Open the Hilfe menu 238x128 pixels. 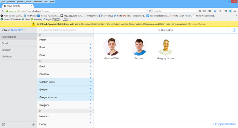(x=52, y=2)
